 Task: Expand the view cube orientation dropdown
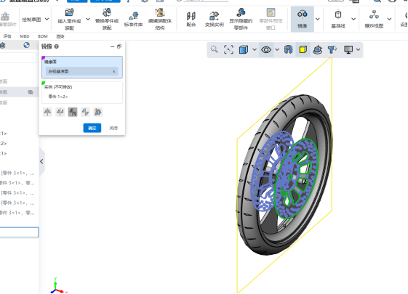point(255,49)
